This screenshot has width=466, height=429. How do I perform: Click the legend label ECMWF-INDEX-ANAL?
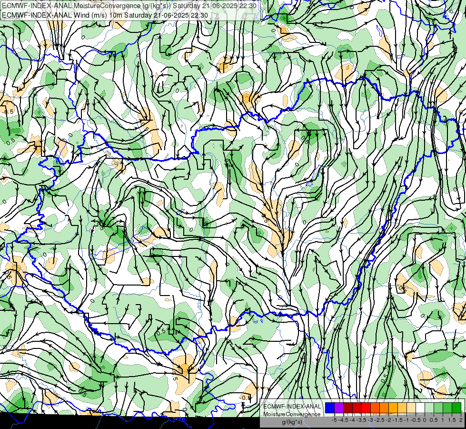[x=292, y=407]
